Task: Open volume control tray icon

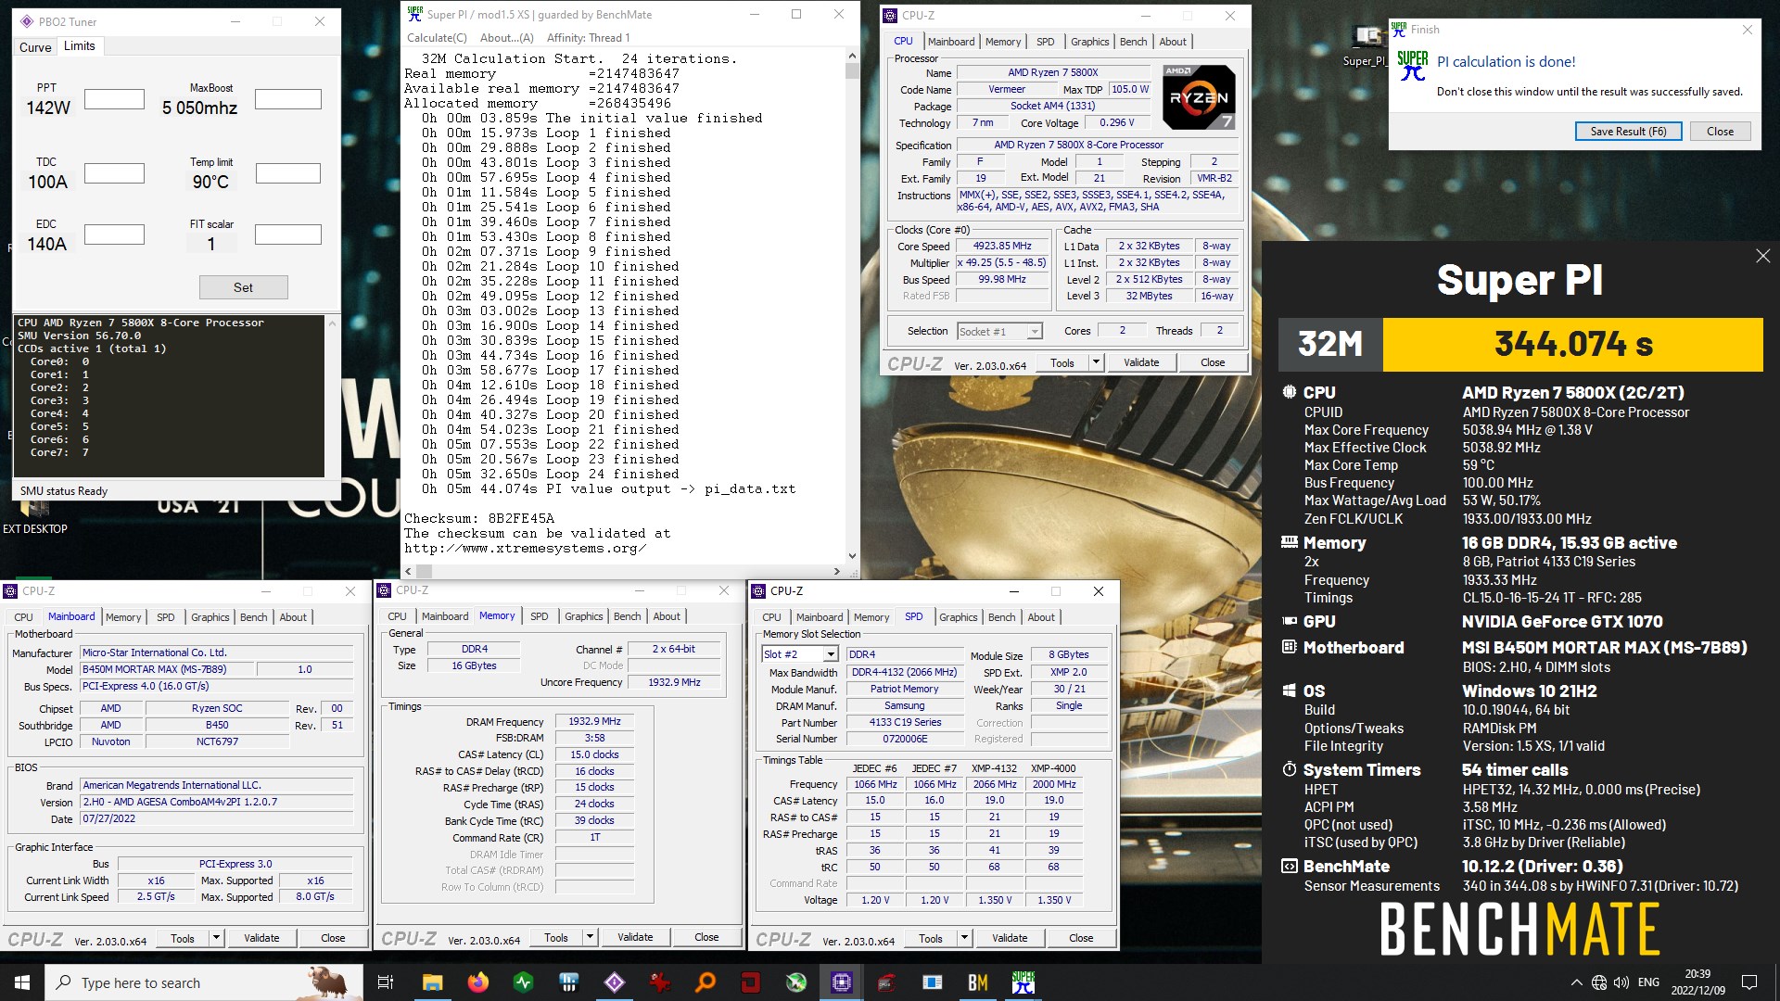Action: click(1621, 982)
